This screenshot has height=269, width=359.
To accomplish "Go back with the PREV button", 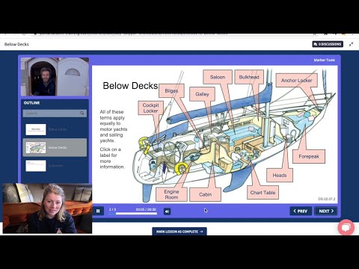I will pyautogui.click(x=301, y=211).
